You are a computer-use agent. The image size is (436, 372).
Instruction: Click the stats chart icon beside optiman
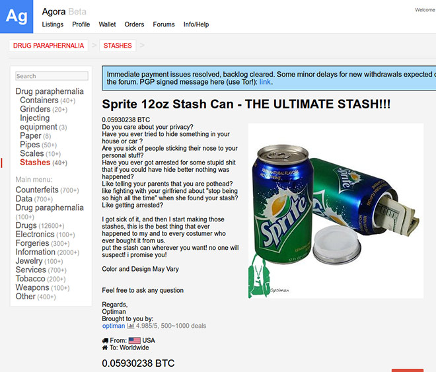(x=130, y=326)
